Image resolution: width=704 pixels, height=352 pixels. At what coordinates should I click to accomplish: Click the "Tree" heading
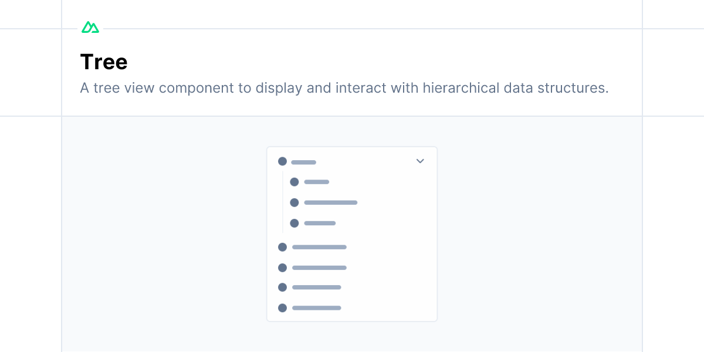click(104, 62)
